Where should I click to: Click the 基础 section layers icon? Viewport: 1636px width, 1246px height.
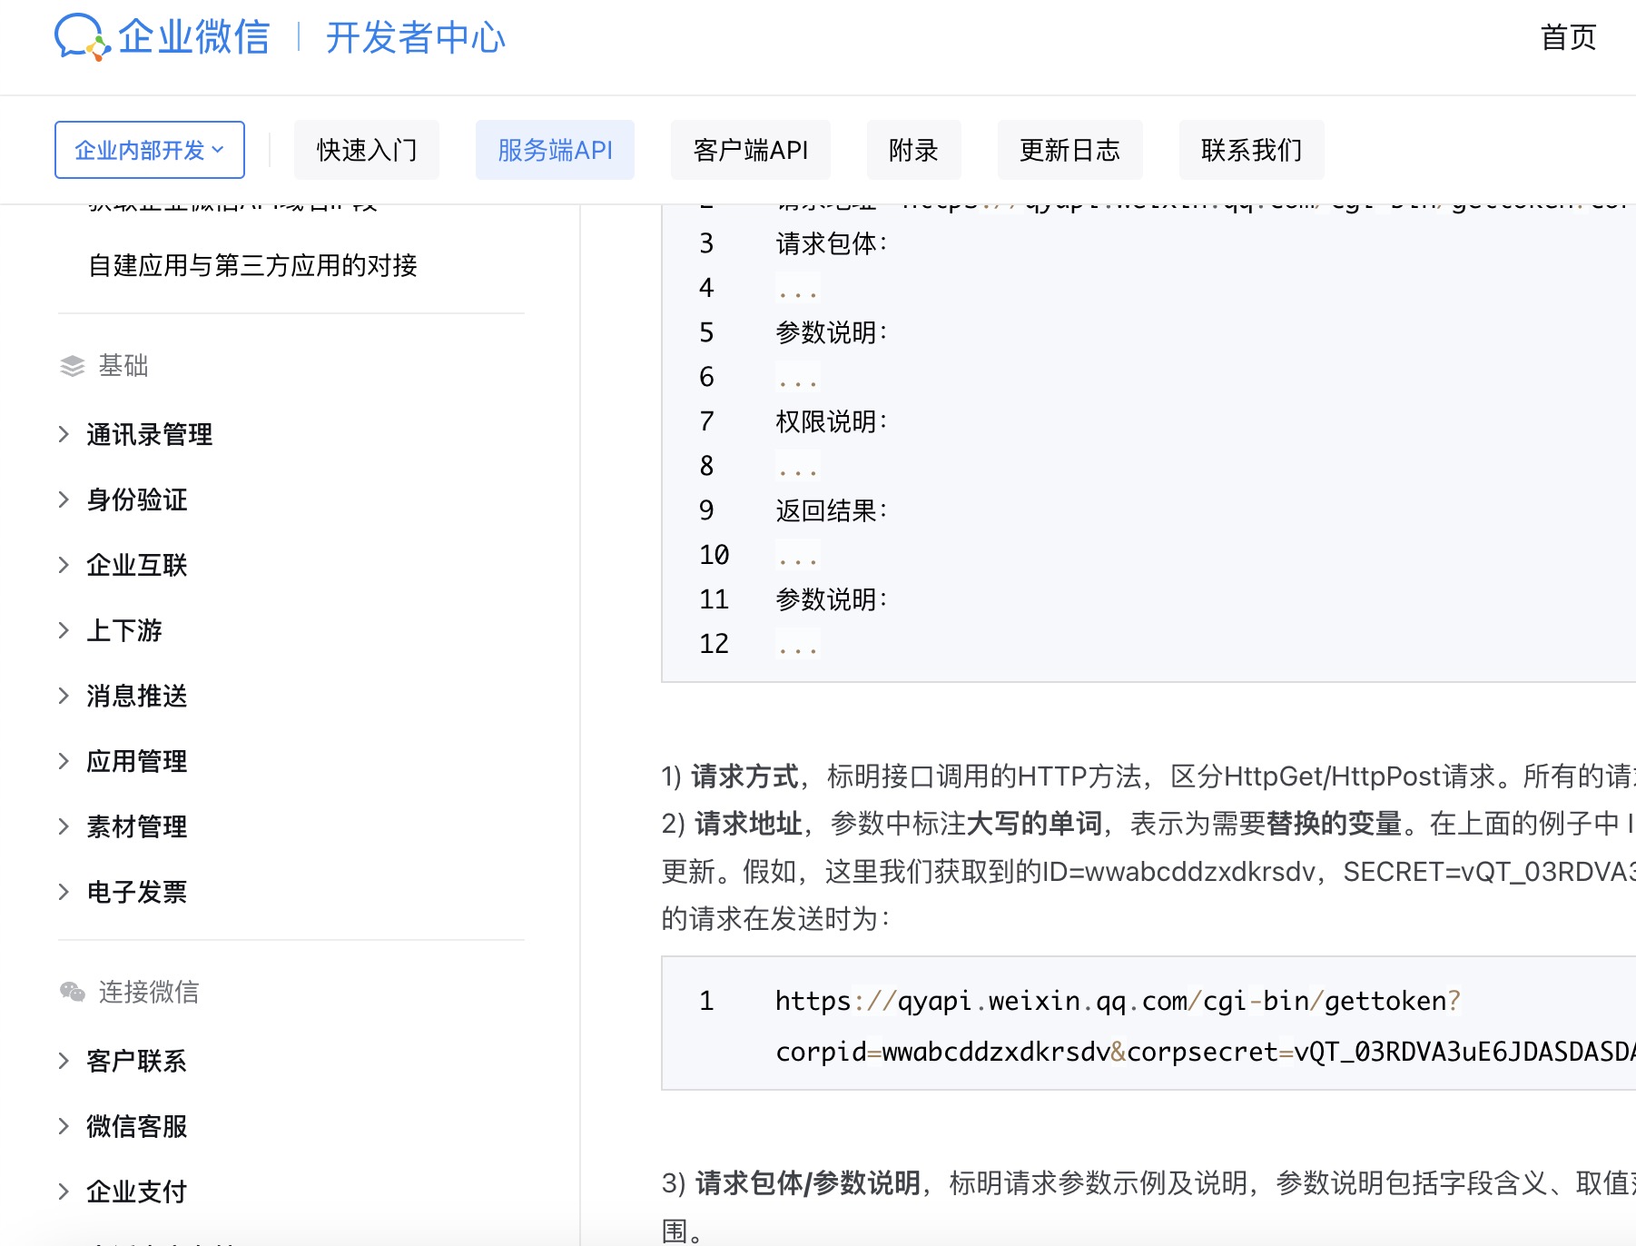(x=73, y=366)
